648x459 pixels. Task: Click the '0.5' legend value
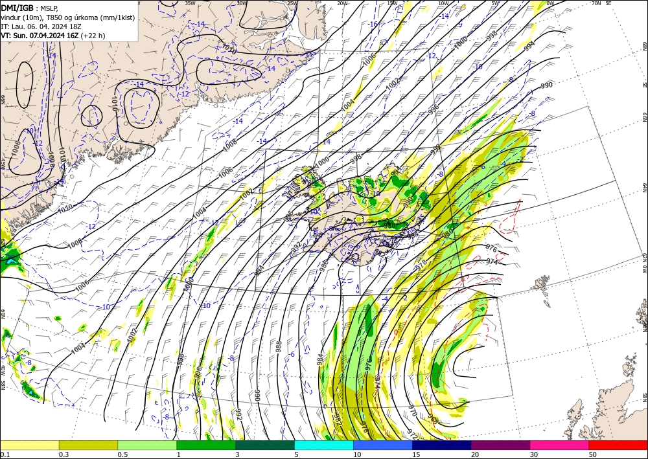pyautogui.click(x=122, y=454)
